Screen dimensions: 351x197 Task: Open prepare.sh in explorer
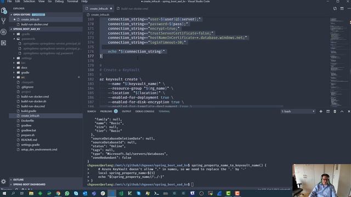(x=46, y=135)
